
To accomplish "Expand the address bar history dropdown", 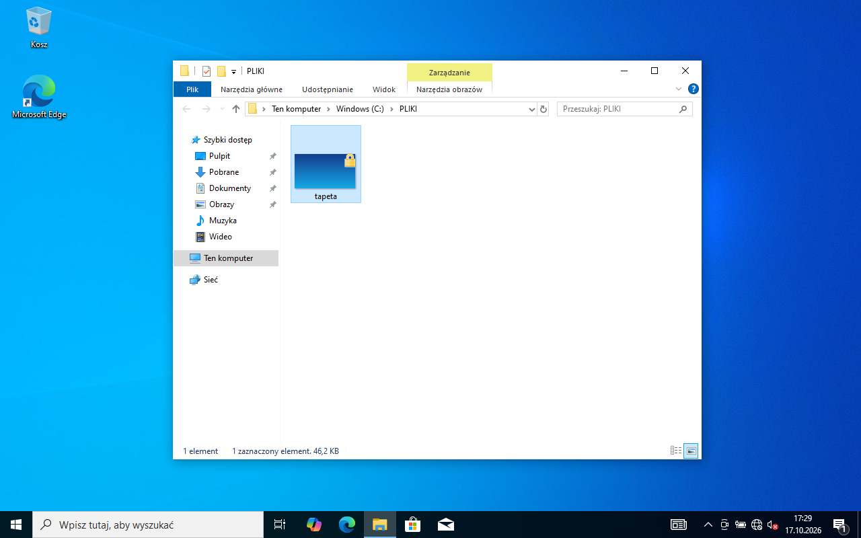I will (531, 109).
